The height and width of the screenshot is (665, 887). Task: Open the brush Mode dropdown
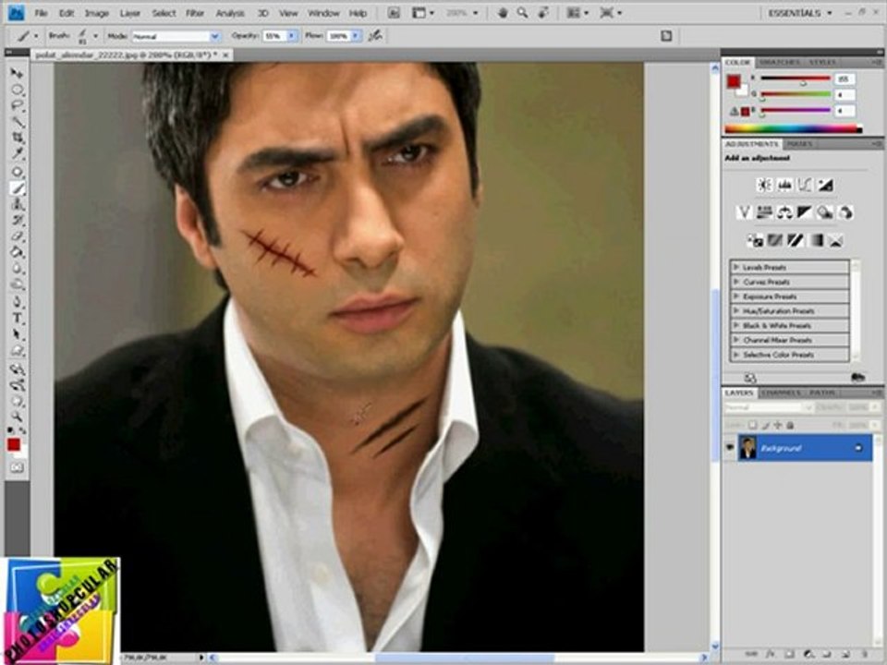pos(176,35)
